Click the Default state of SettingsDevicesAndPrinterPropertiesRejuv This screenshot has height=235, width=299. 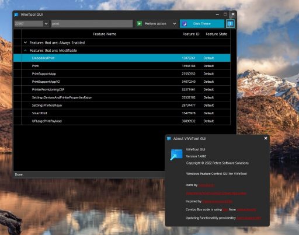(x=208, y=97)
